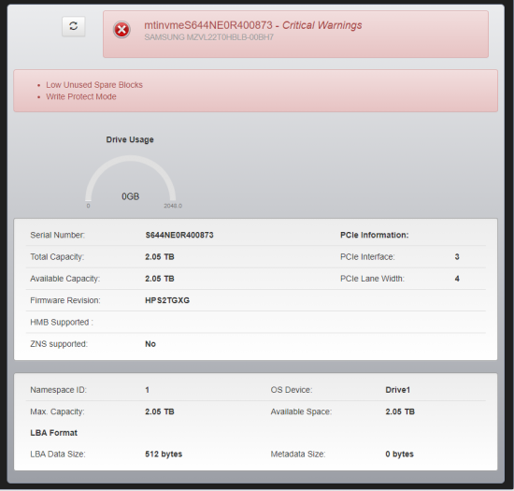Click the Max. Capacity 2.05 TB value

pyautogui.click(x=160, y=412)
